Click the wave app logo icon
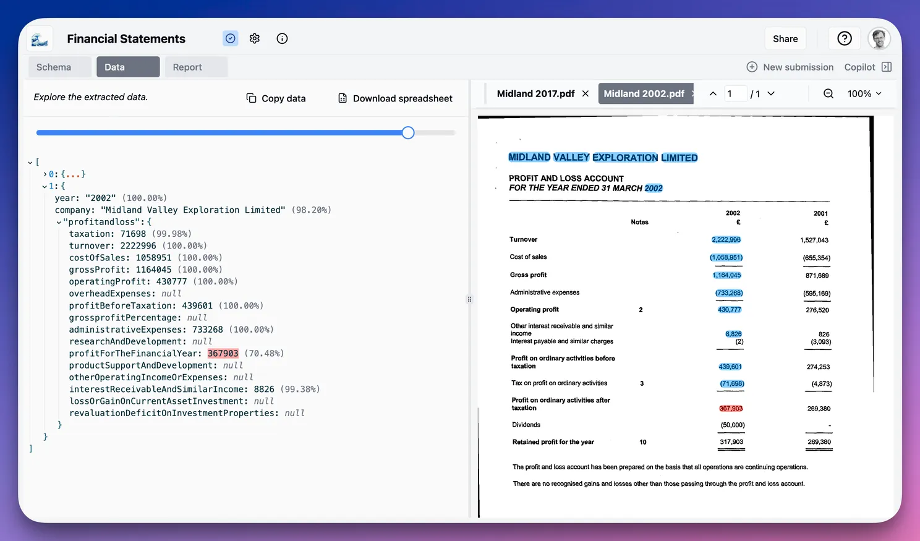 click(40, 39)
